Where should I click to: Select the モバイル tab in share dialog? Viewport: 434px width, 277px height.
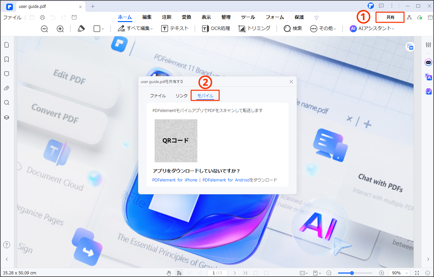click(205, 96)
